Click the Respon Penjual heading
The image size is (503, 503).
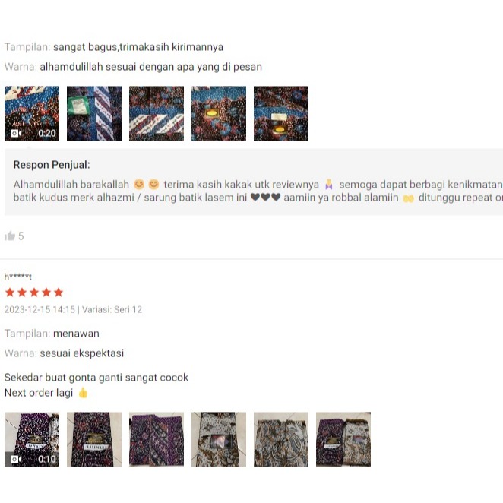(52, 165)
